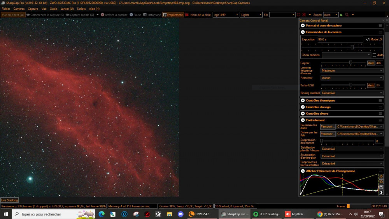Open the Binning matériel dropdown
Image resolution: width=389 pixels, height=219 pixels.
coord(352,93)
